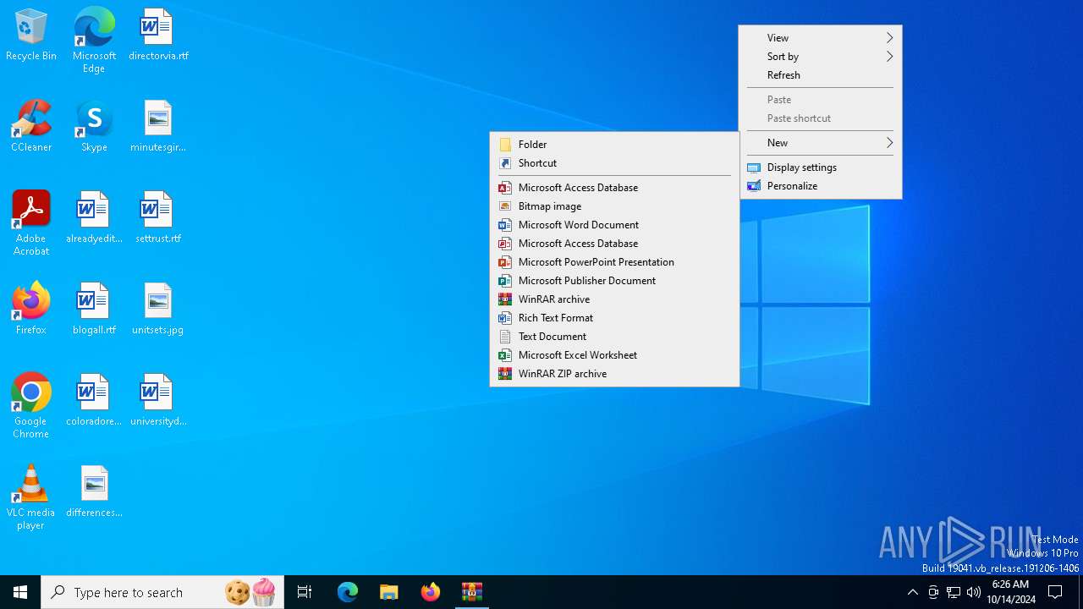Expand the Sort by submenu

point(820,57)
